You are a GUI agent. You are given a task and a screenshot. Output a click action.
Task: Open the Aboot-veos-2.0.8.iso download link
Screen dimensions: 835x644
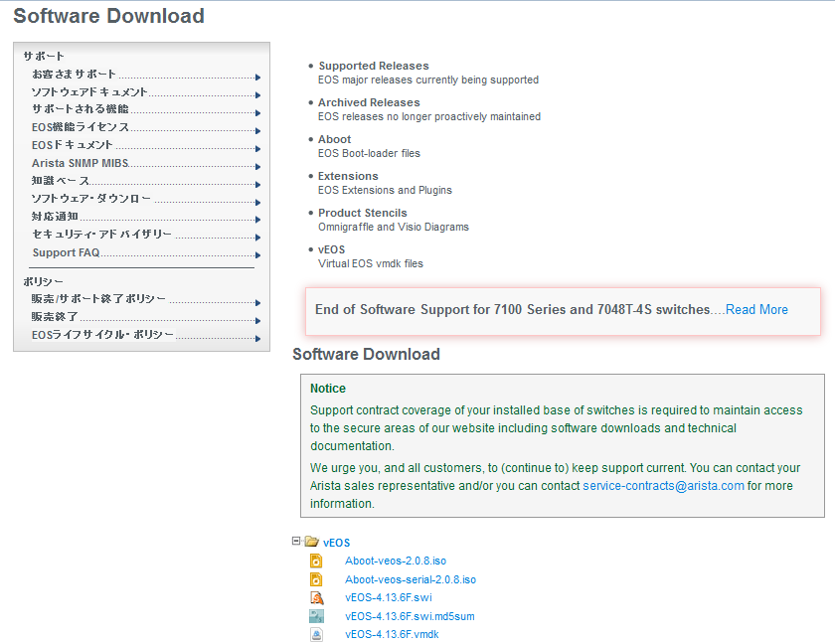click(396, 562)
